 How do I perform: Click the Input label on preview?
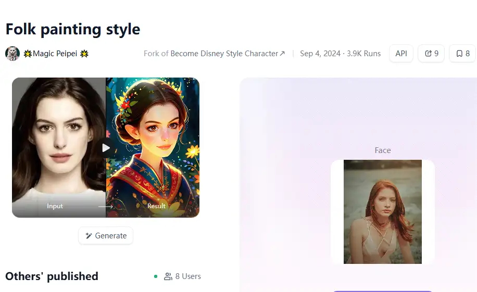(x=55, y=206)
